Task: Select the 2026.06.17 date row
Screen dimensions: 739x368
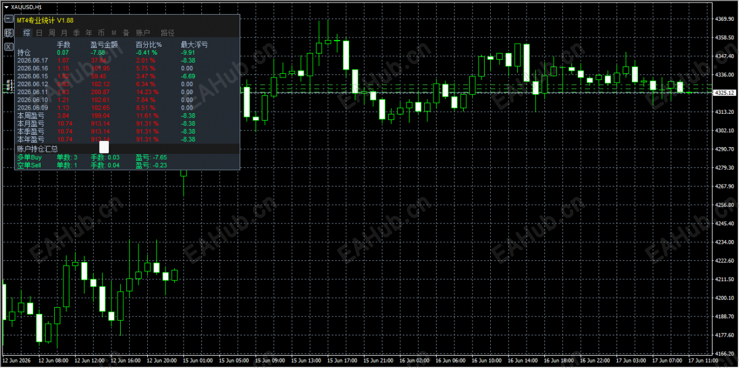Action: click(x=33, y=60)
